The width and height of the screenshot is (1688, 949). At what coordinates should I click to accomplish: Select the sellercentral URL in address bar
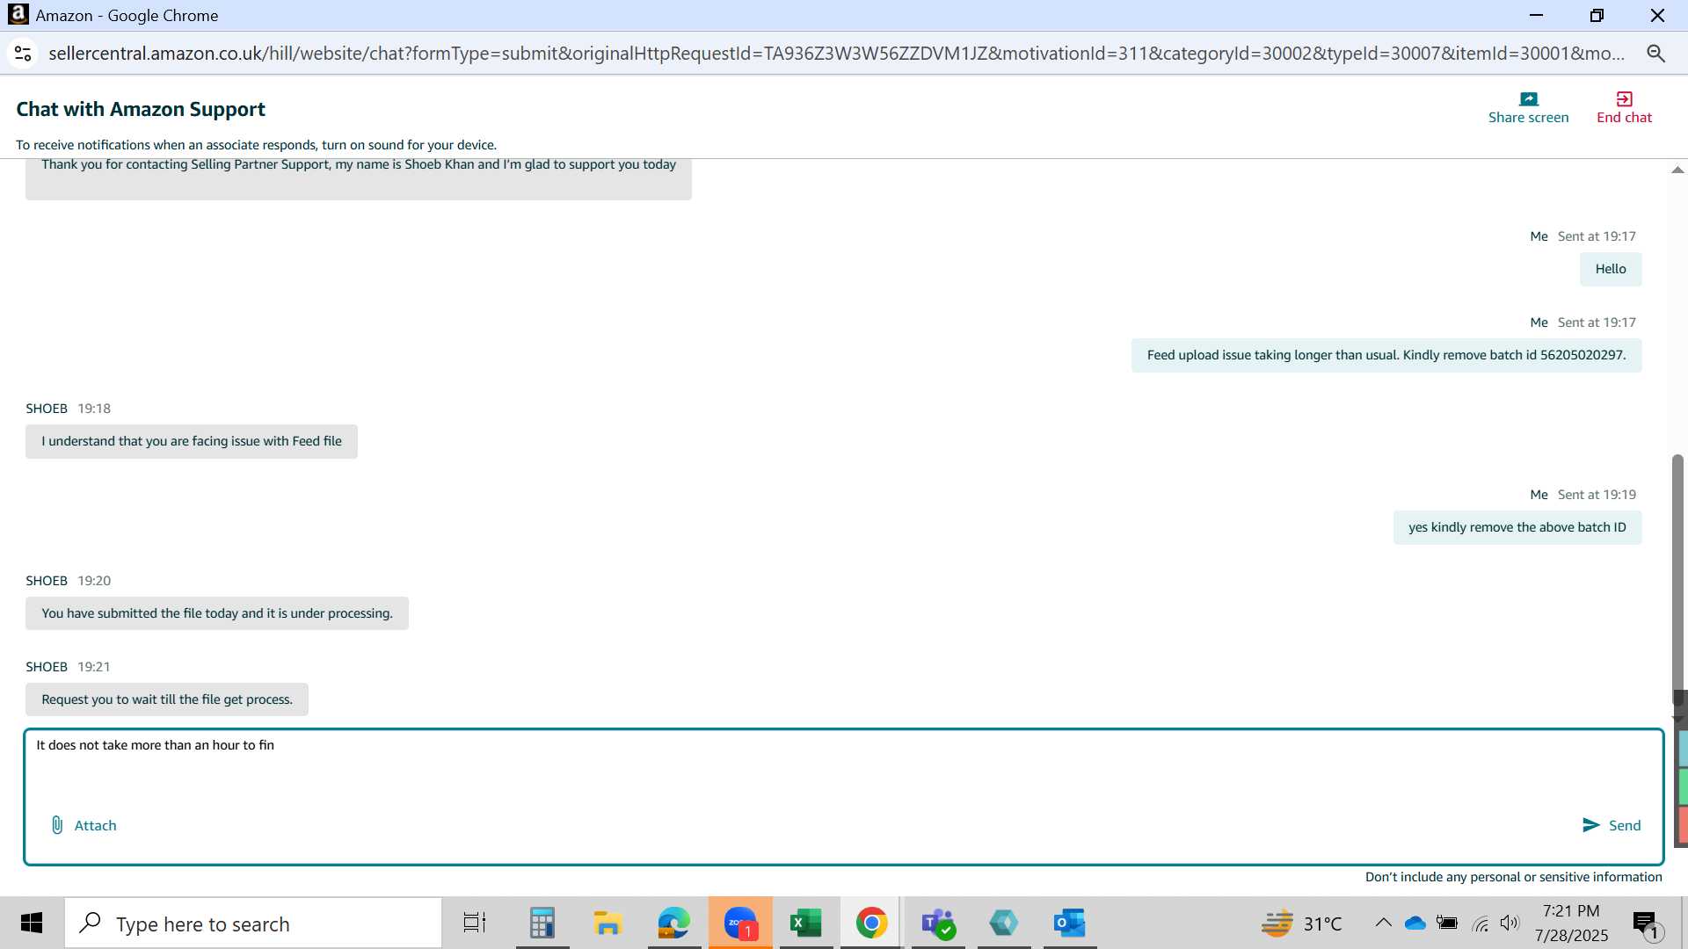tap(835, 54)
